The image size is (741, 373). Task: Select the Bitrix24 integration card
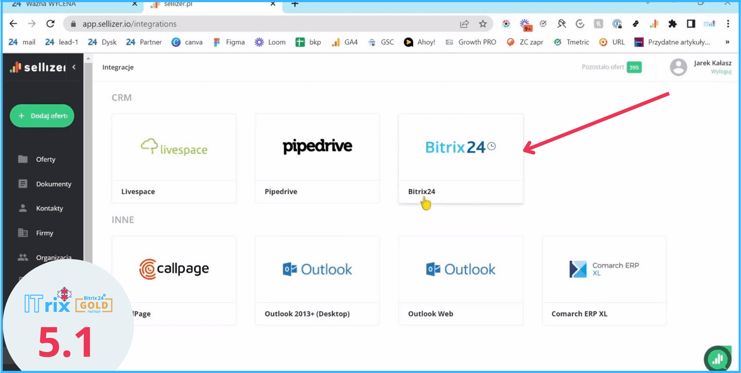click(x=460, y=158)
